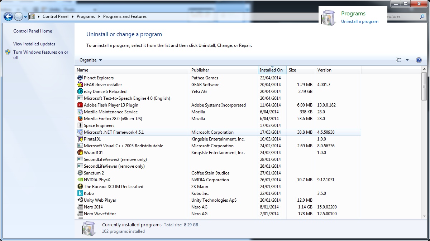Click the change view icon

click(x=399, y=60)
